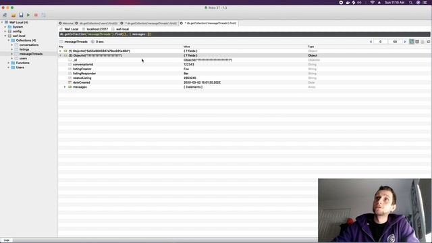Click the Rotate output toolbar icon
Viewport: 432px width, 243px height.
pyautogui.click(x=43, y=15)
